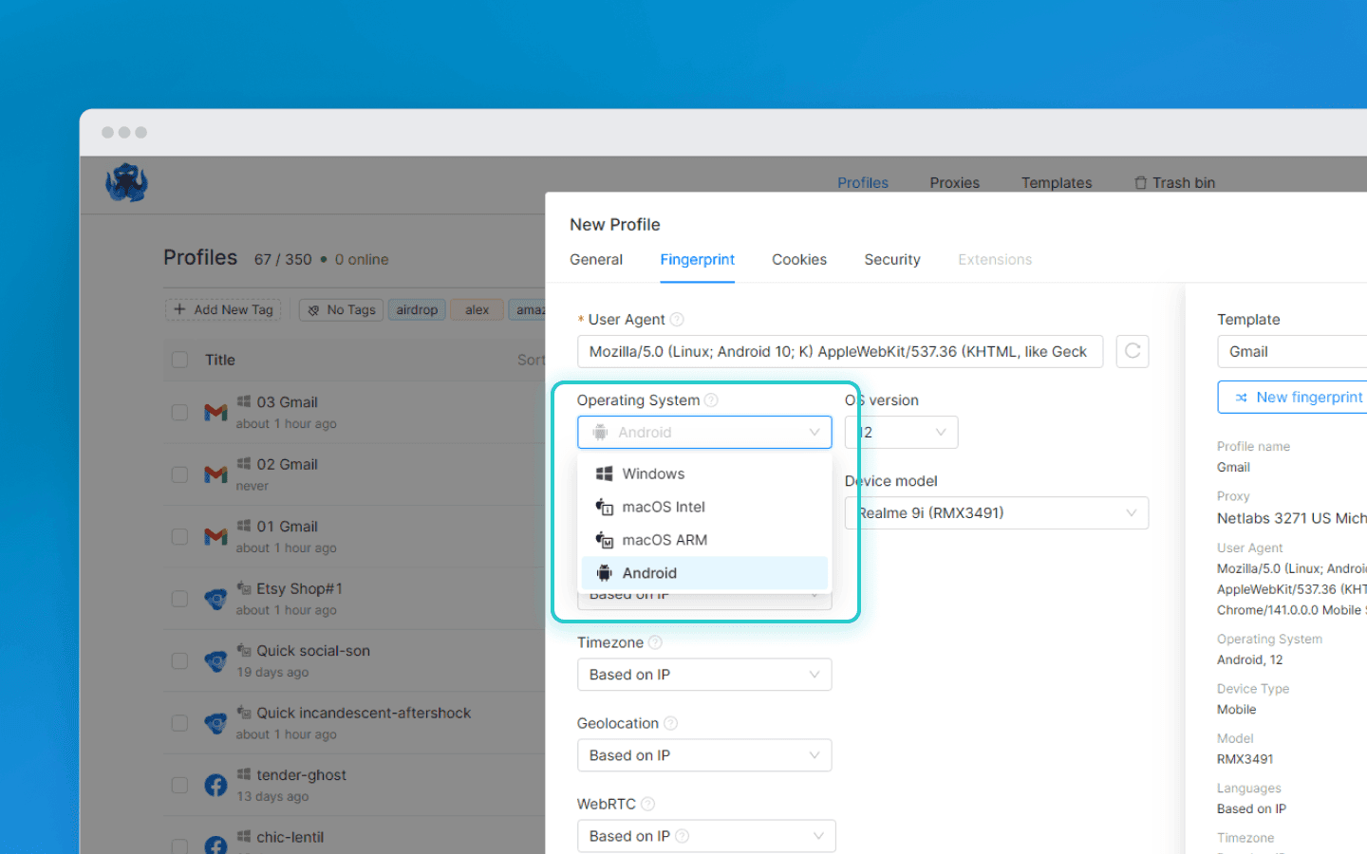Check the Etsy Shop#1 profile checkbox
Screen dimensions: 1367x854
(x=179, y=599)
